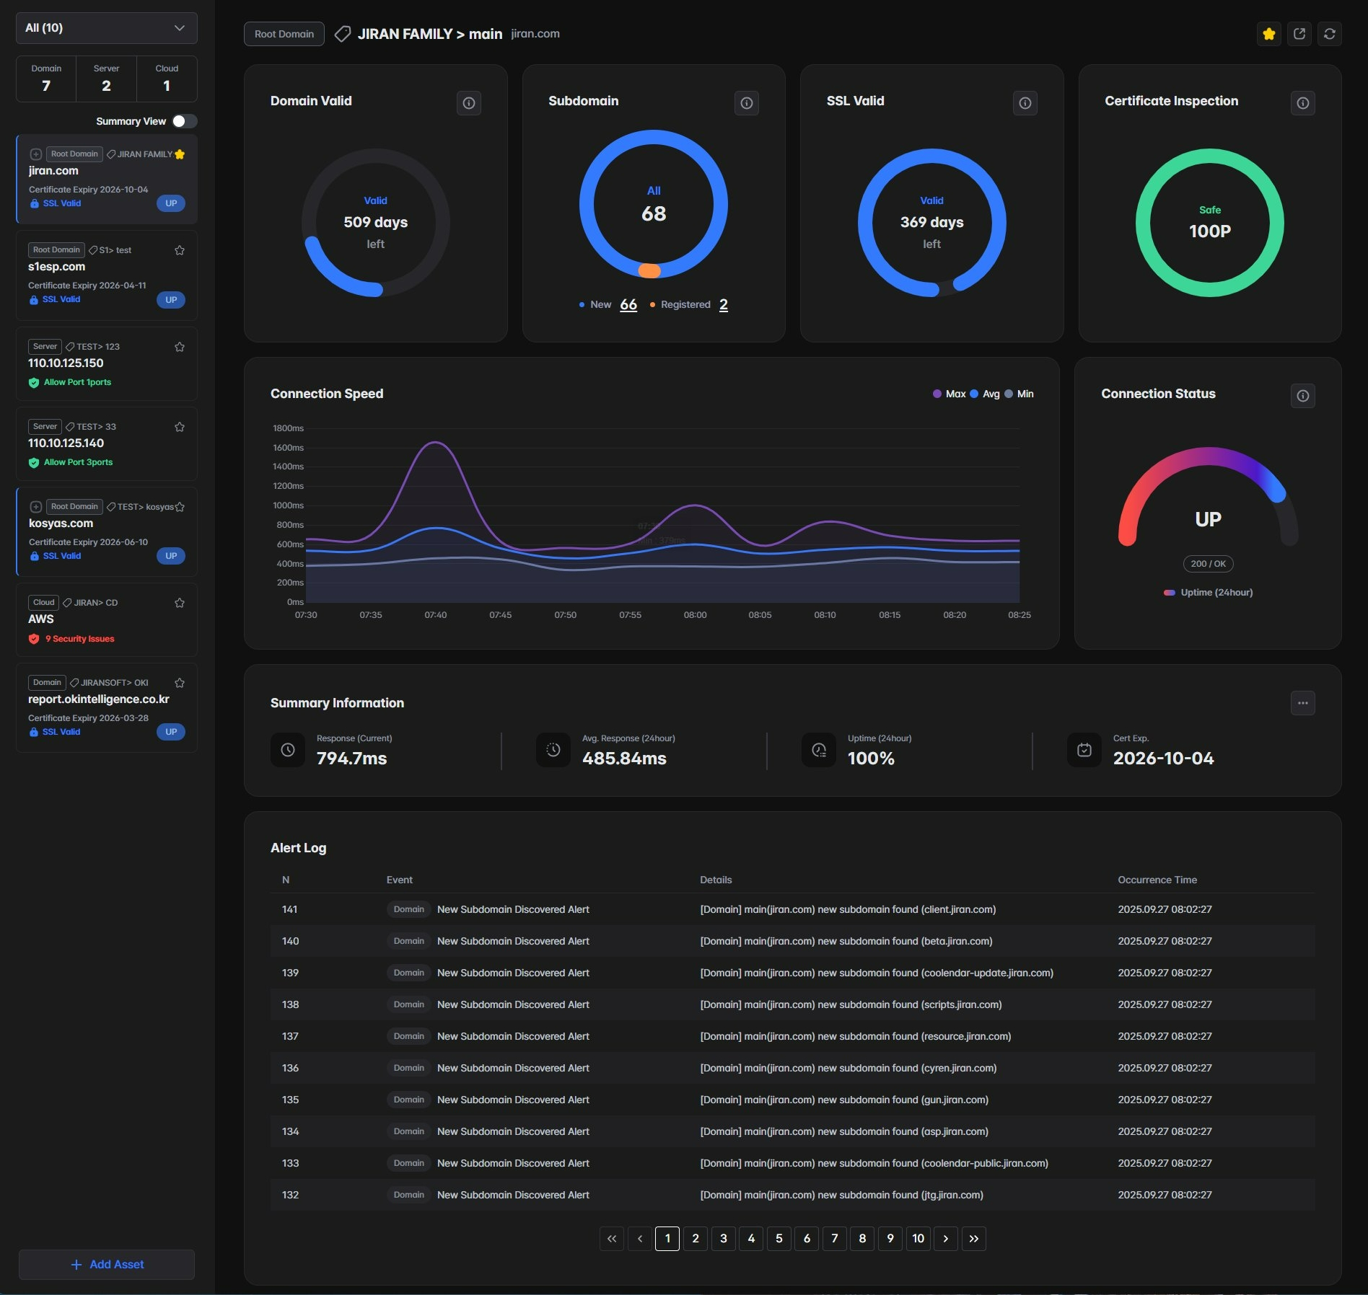
Task: Toggle the Max series in chart legend
Action: pos(949,394)
